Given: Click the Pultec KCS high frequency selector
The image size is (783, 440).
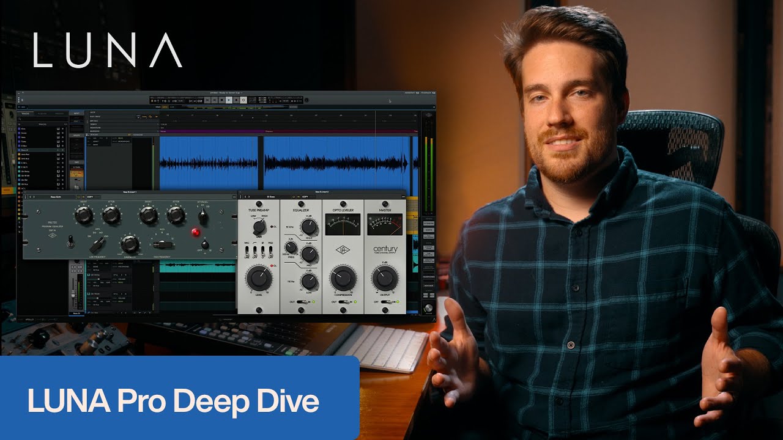Looking at the screenshot, I should (x=163, y=244).
